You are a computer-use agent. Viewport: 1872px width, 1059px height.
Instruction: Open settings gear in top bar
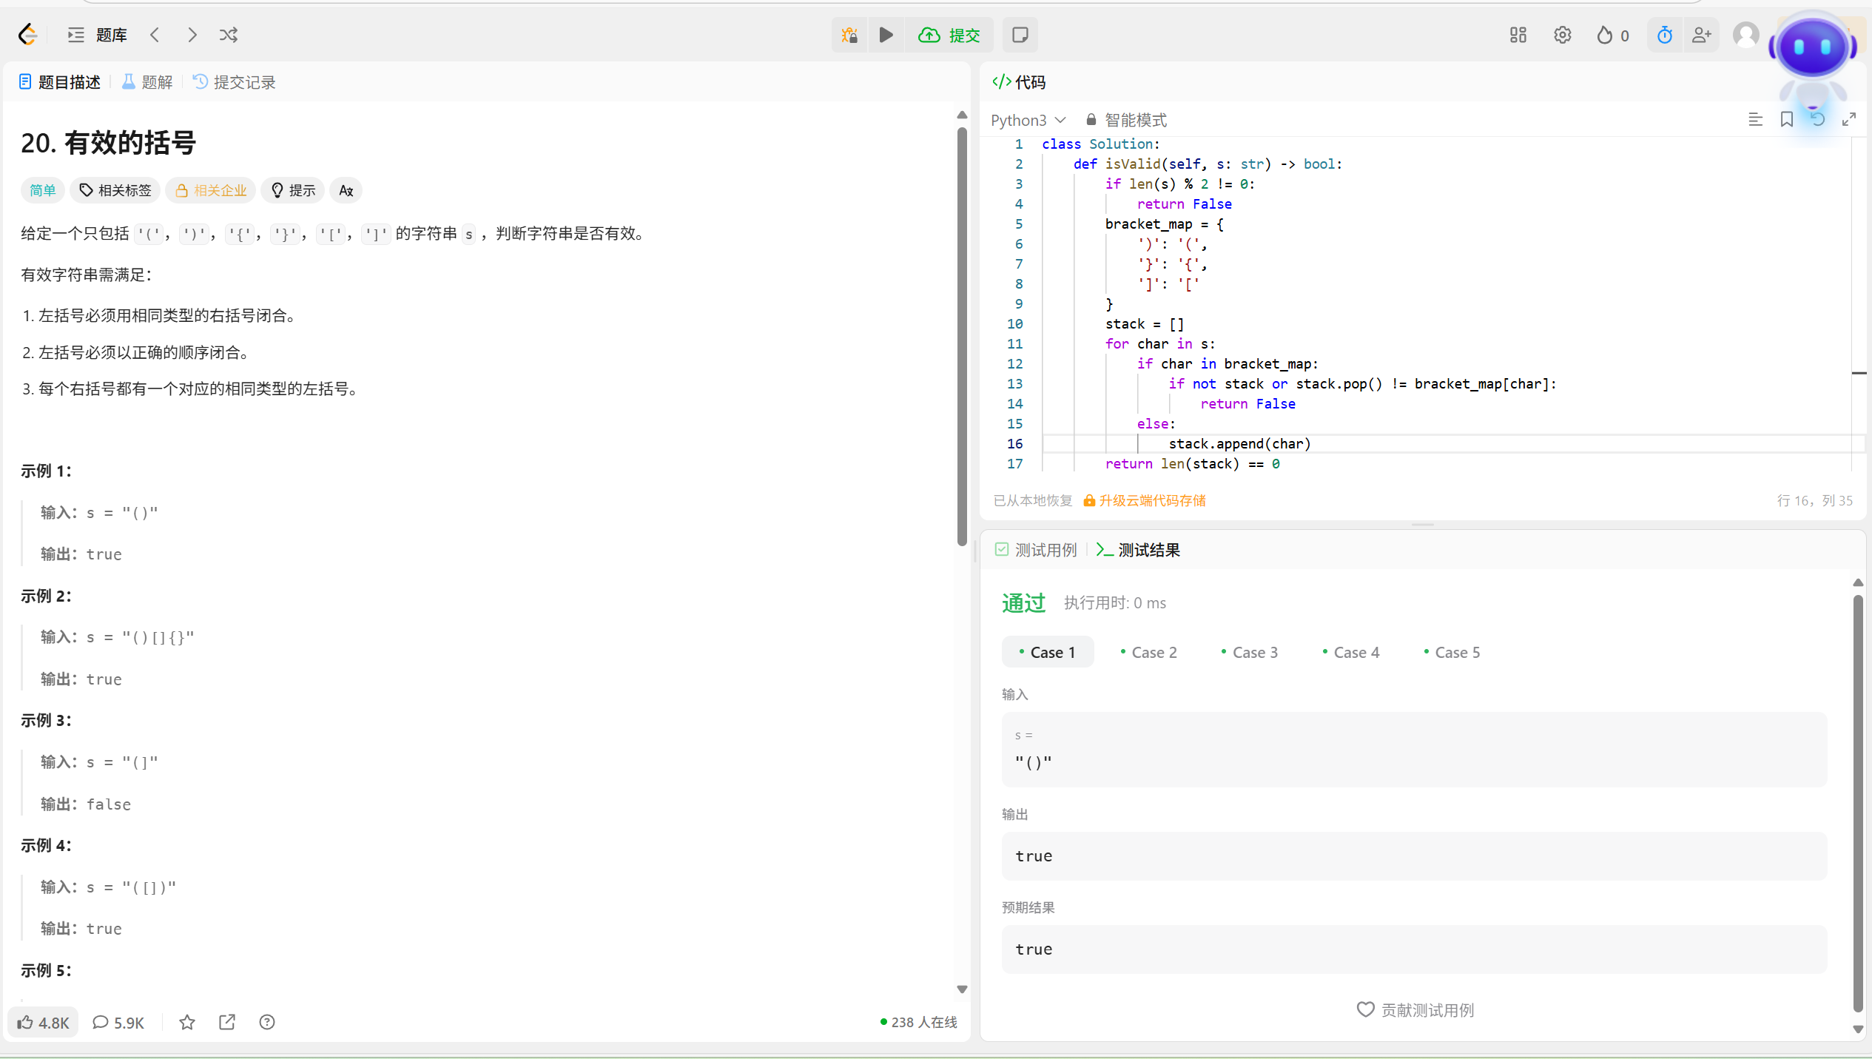[x=1562, y=35]
